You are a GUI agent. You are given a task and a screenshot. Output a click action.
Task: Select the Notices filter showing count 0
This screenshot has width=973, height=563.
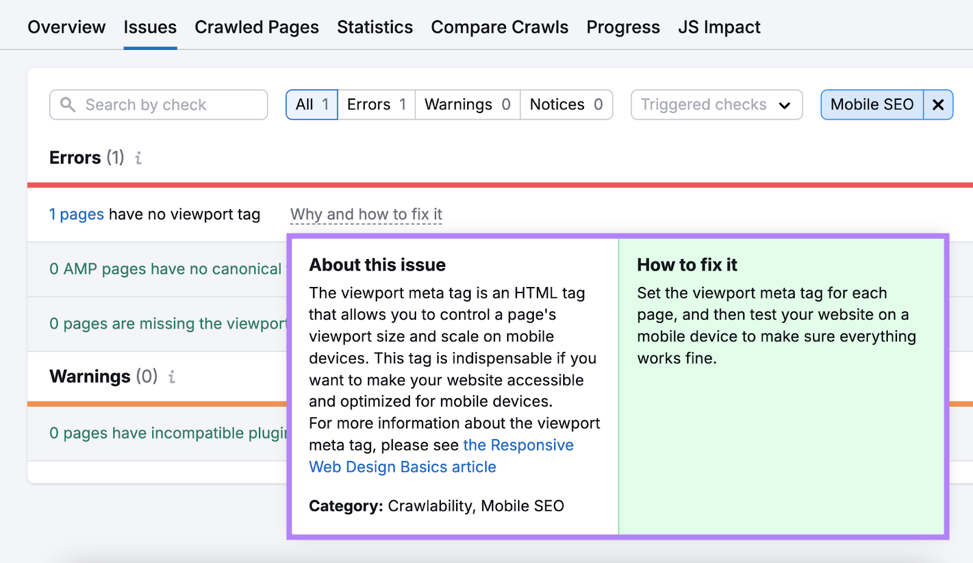point(566,105)
